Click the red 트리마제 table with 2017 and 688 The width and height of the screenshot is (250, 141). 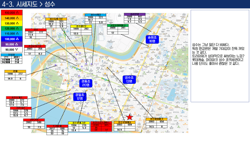[57, 130]
